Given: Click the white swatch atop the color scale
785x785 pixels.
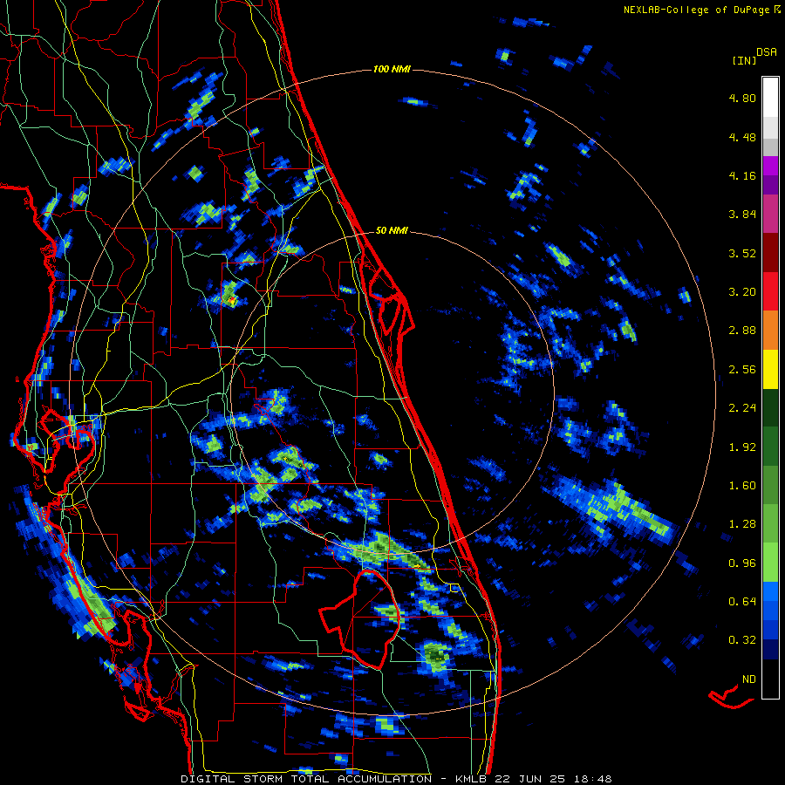Looking at the screenshot, I should tap(770, 97).
